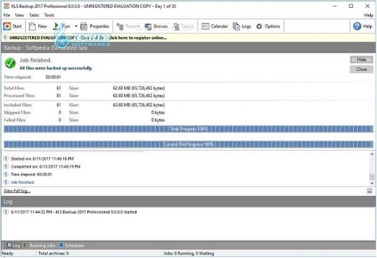Open the File menu
Image resolution: width=377 pixels, height=258 pixels.
[x=7, y=15]
